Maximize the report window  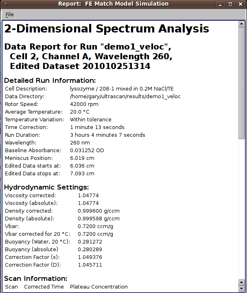(x=230, y=4)
